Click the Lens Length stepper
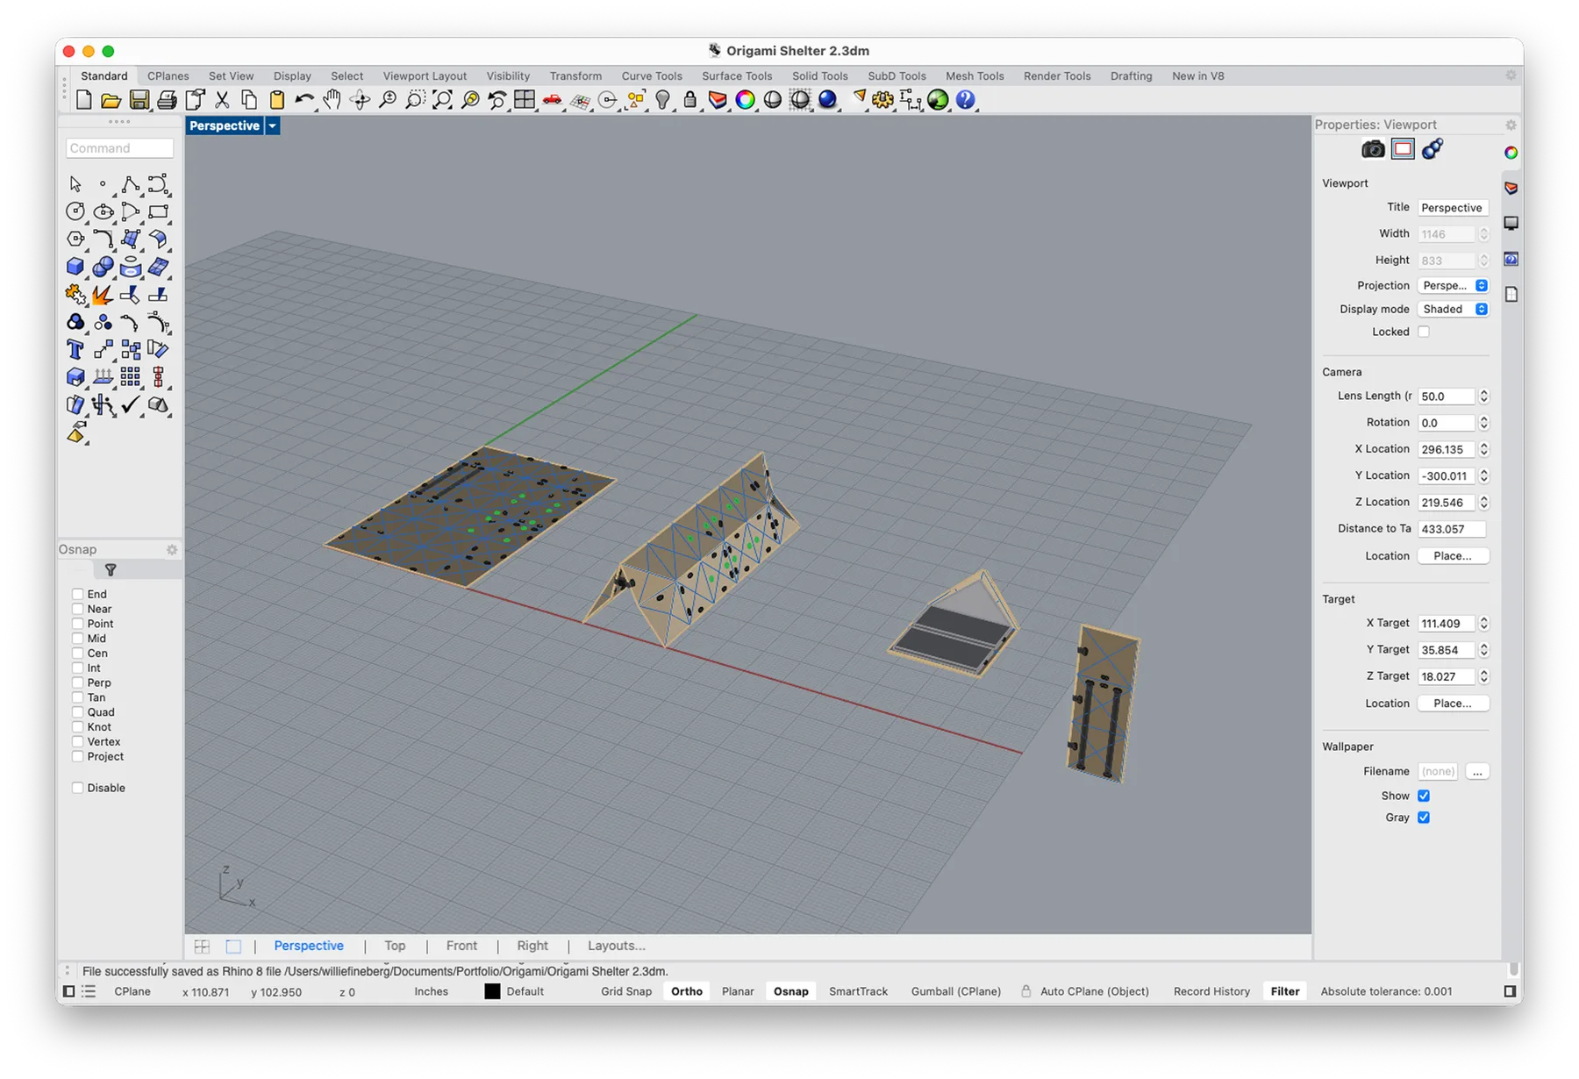The width and height of the screenshot is (1579, 1079). (x=1484, y=397)
